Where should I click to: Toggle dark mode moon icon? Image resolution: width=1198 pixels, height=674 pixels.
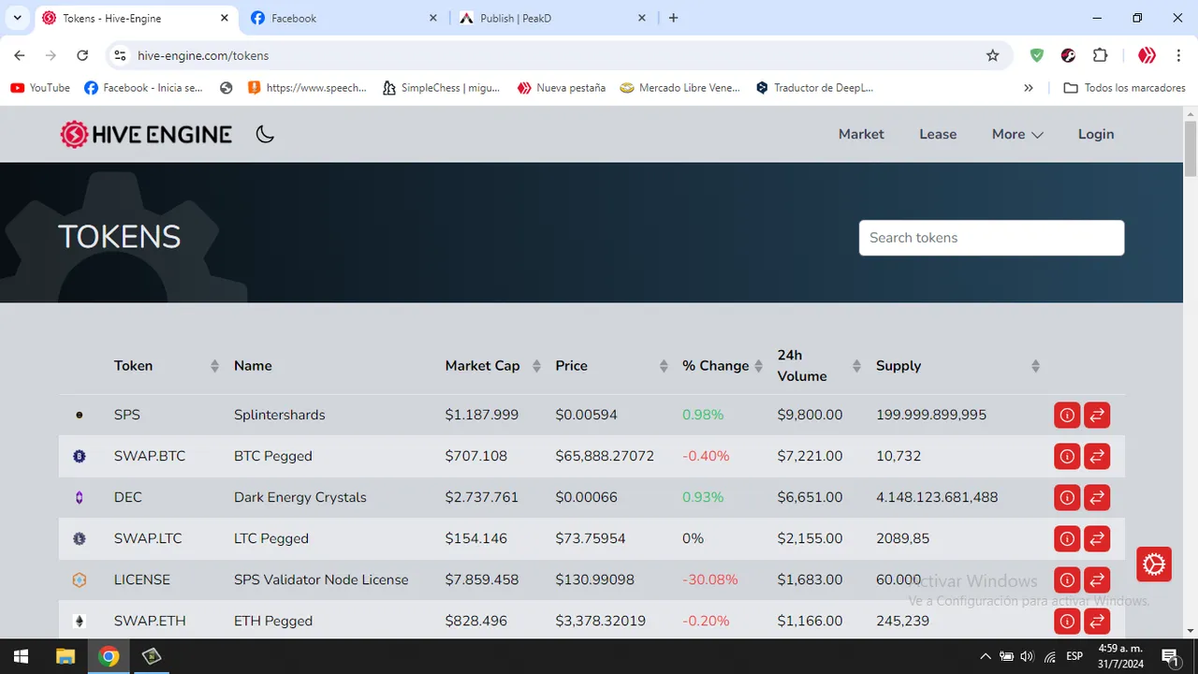click(265, 134)
